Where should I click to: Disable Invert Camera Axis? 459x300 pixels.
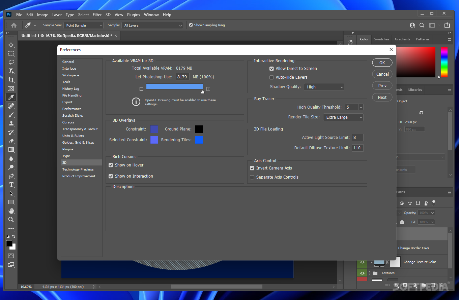pos(252,168)
